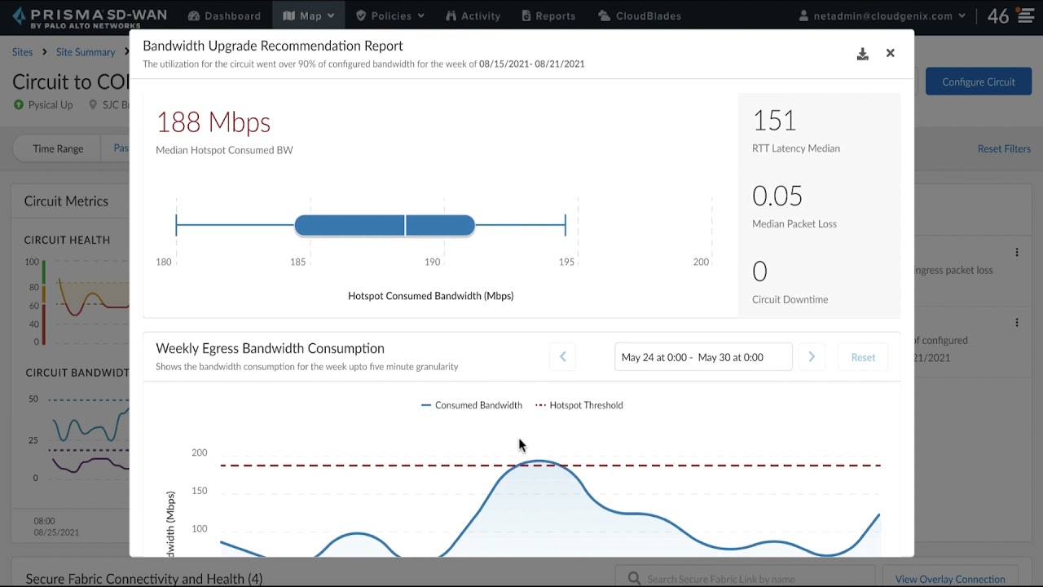This screenshot has height=587, width=1043.
Task: Open the Reports section
Action: point(548,15)
